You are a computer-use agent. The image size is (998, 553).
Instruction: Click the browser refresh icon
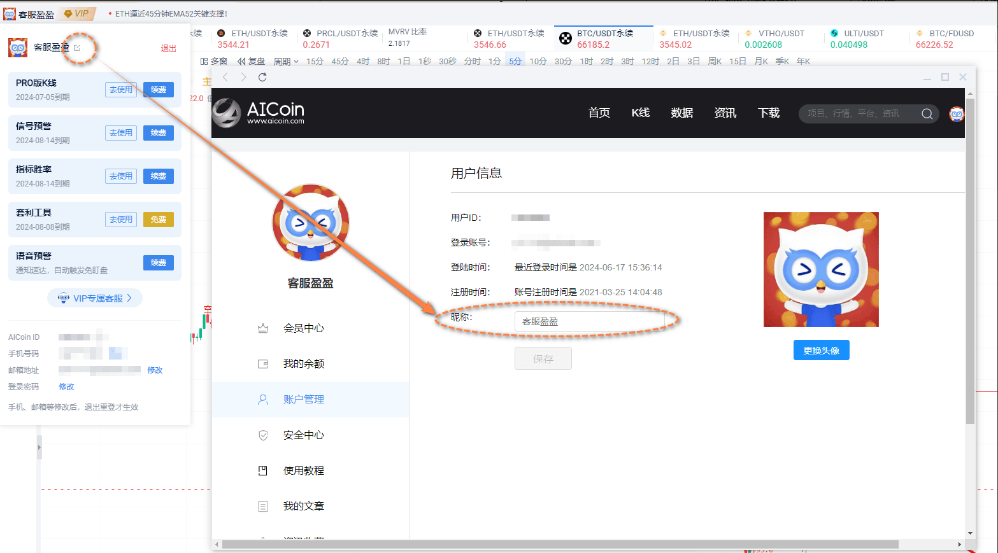262,77
